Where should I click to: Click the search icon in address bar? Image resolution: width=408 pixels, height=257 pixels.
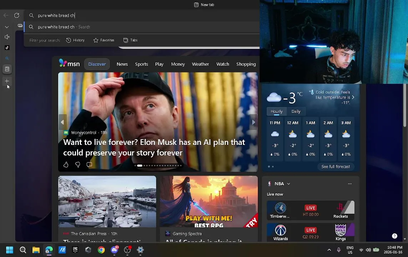31,15
